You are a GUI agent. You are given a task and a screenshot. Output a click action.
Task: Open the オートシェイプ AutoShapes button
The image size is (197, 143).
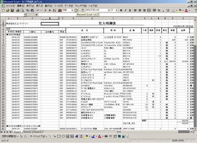pos(38,136)
